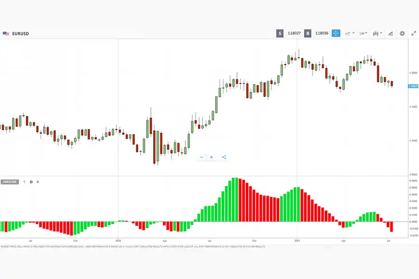Share the chart via share icon
Image resolution: width=419 pixels, height=279 pixels.
(x=224, y=157)
